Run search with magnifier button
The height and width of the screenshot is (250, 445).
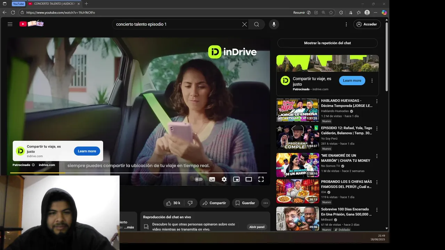[257, 24]
